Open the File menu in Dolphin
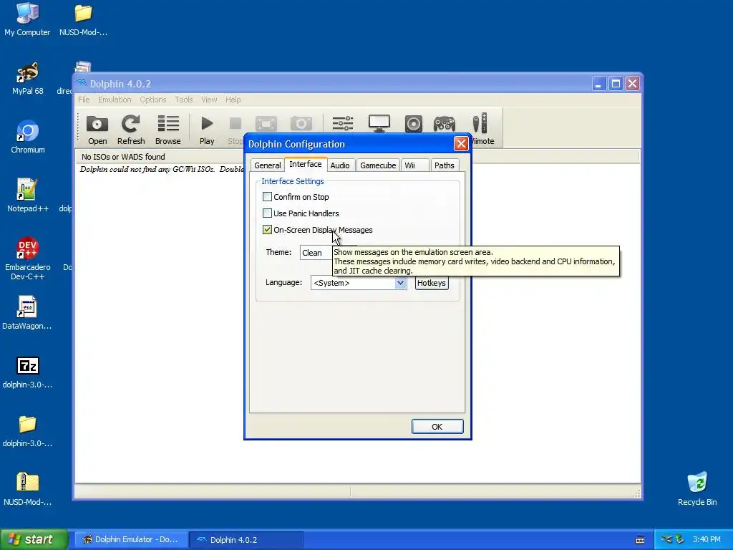 click(84, 100)
